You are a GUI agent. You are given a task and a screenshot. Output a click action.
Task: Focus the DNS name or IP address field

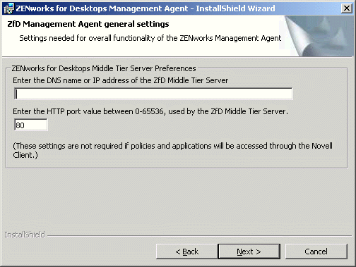tap(153, 94)
